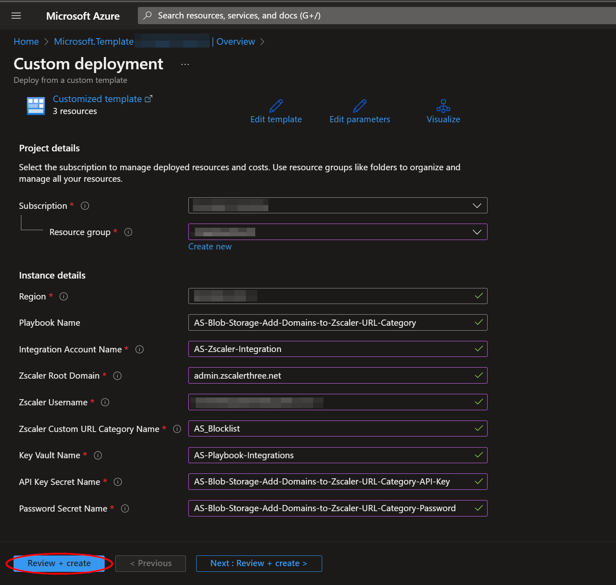Click the Key Vault Name field

(x=338, y=455)
